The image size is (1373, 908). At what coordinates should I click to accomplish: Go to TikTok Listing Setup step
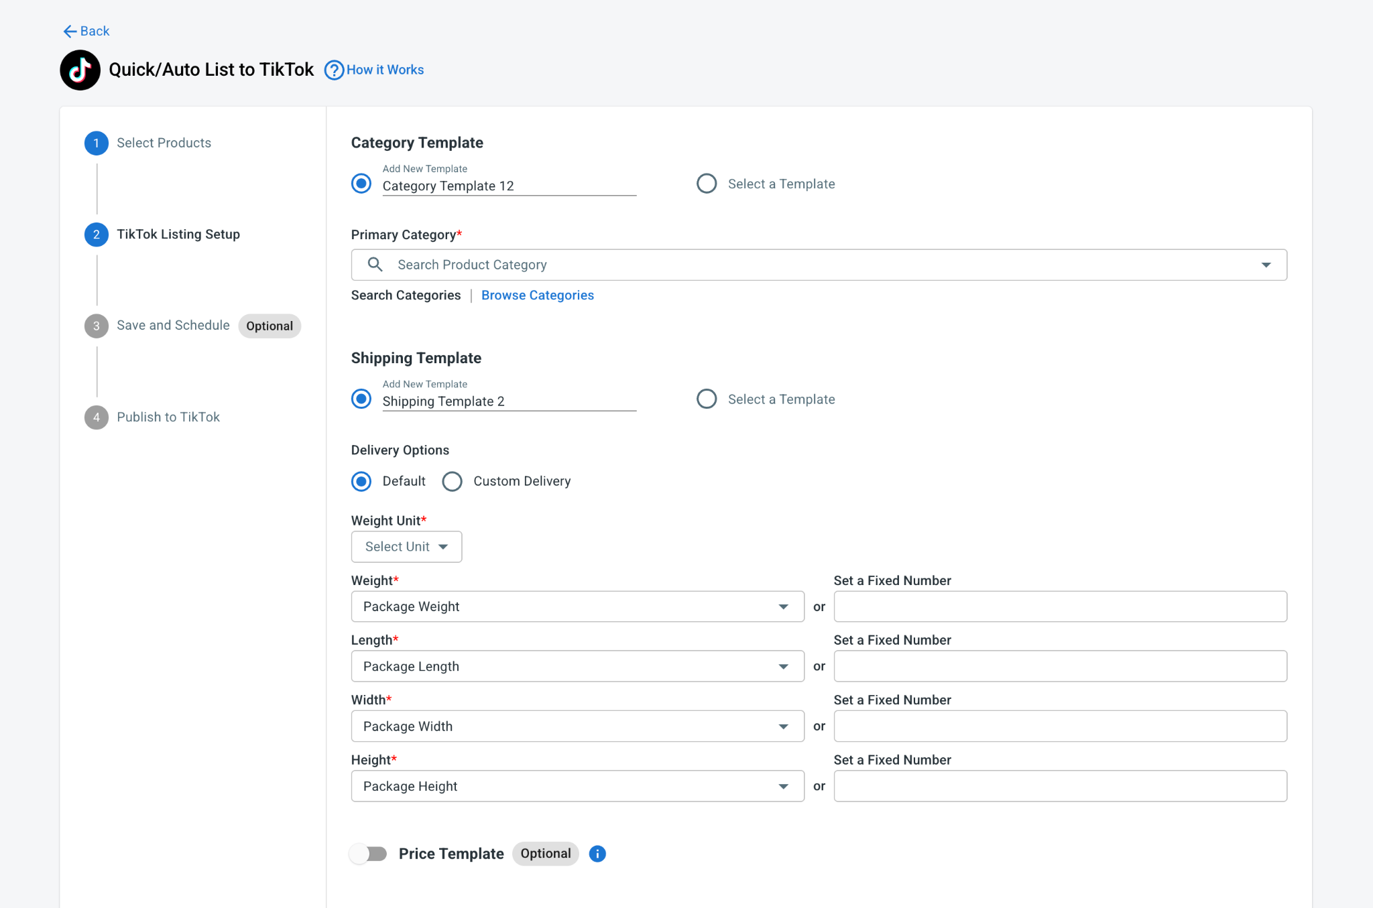[178, 234]
